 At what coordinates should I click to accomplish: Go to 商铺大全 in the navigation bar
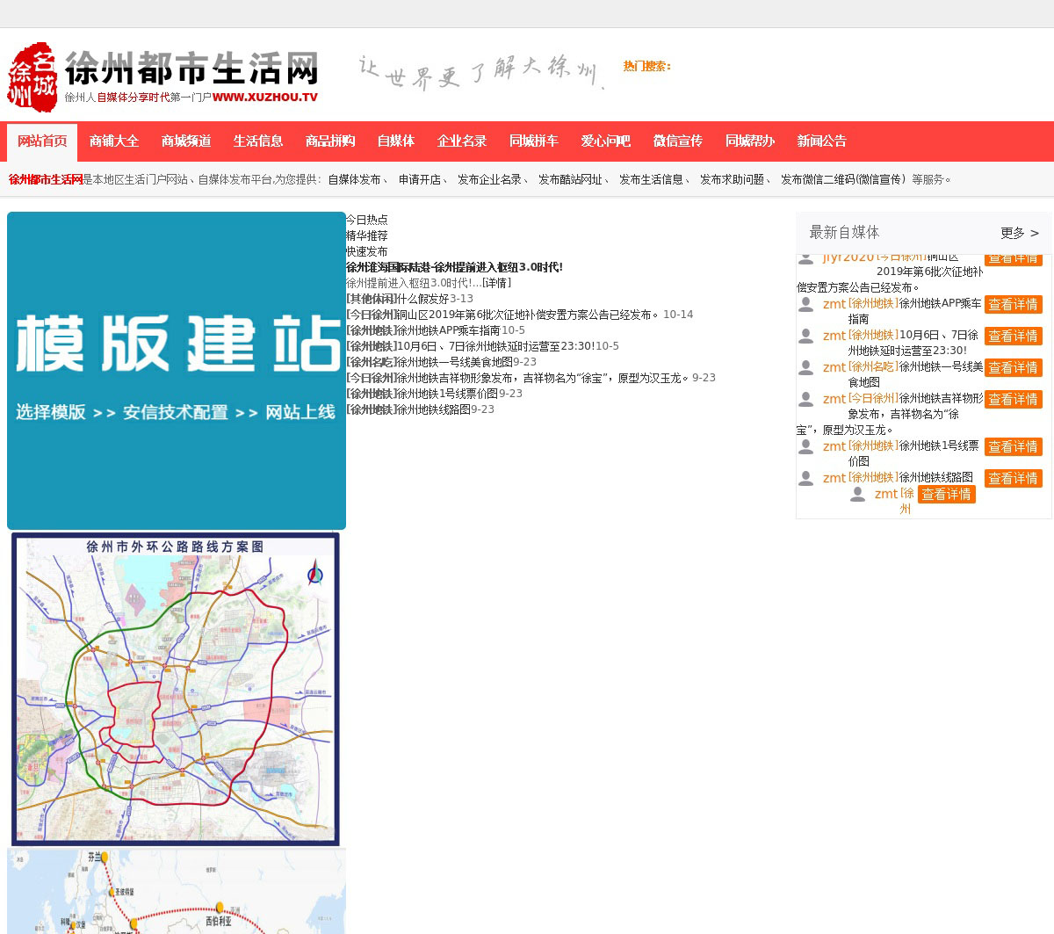(114, 141)
